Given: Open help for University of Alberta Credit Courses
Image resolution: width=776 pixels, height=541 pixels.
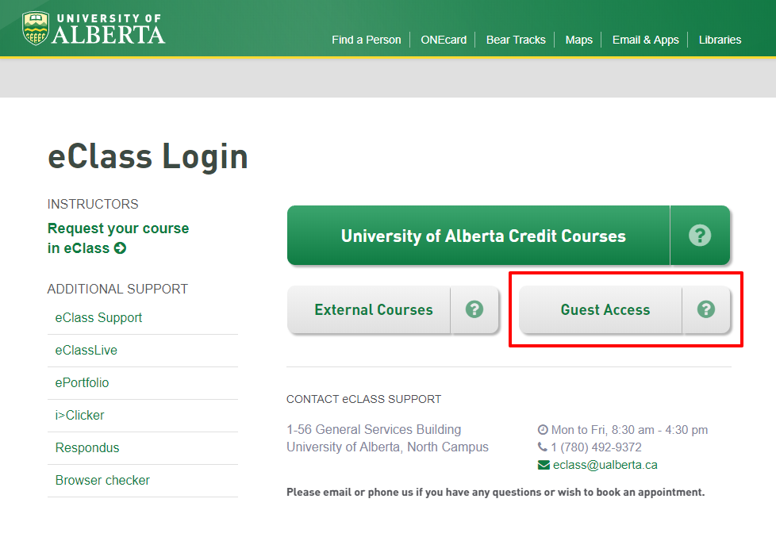Looking at the screenshot, I should (x=699, y=236).
